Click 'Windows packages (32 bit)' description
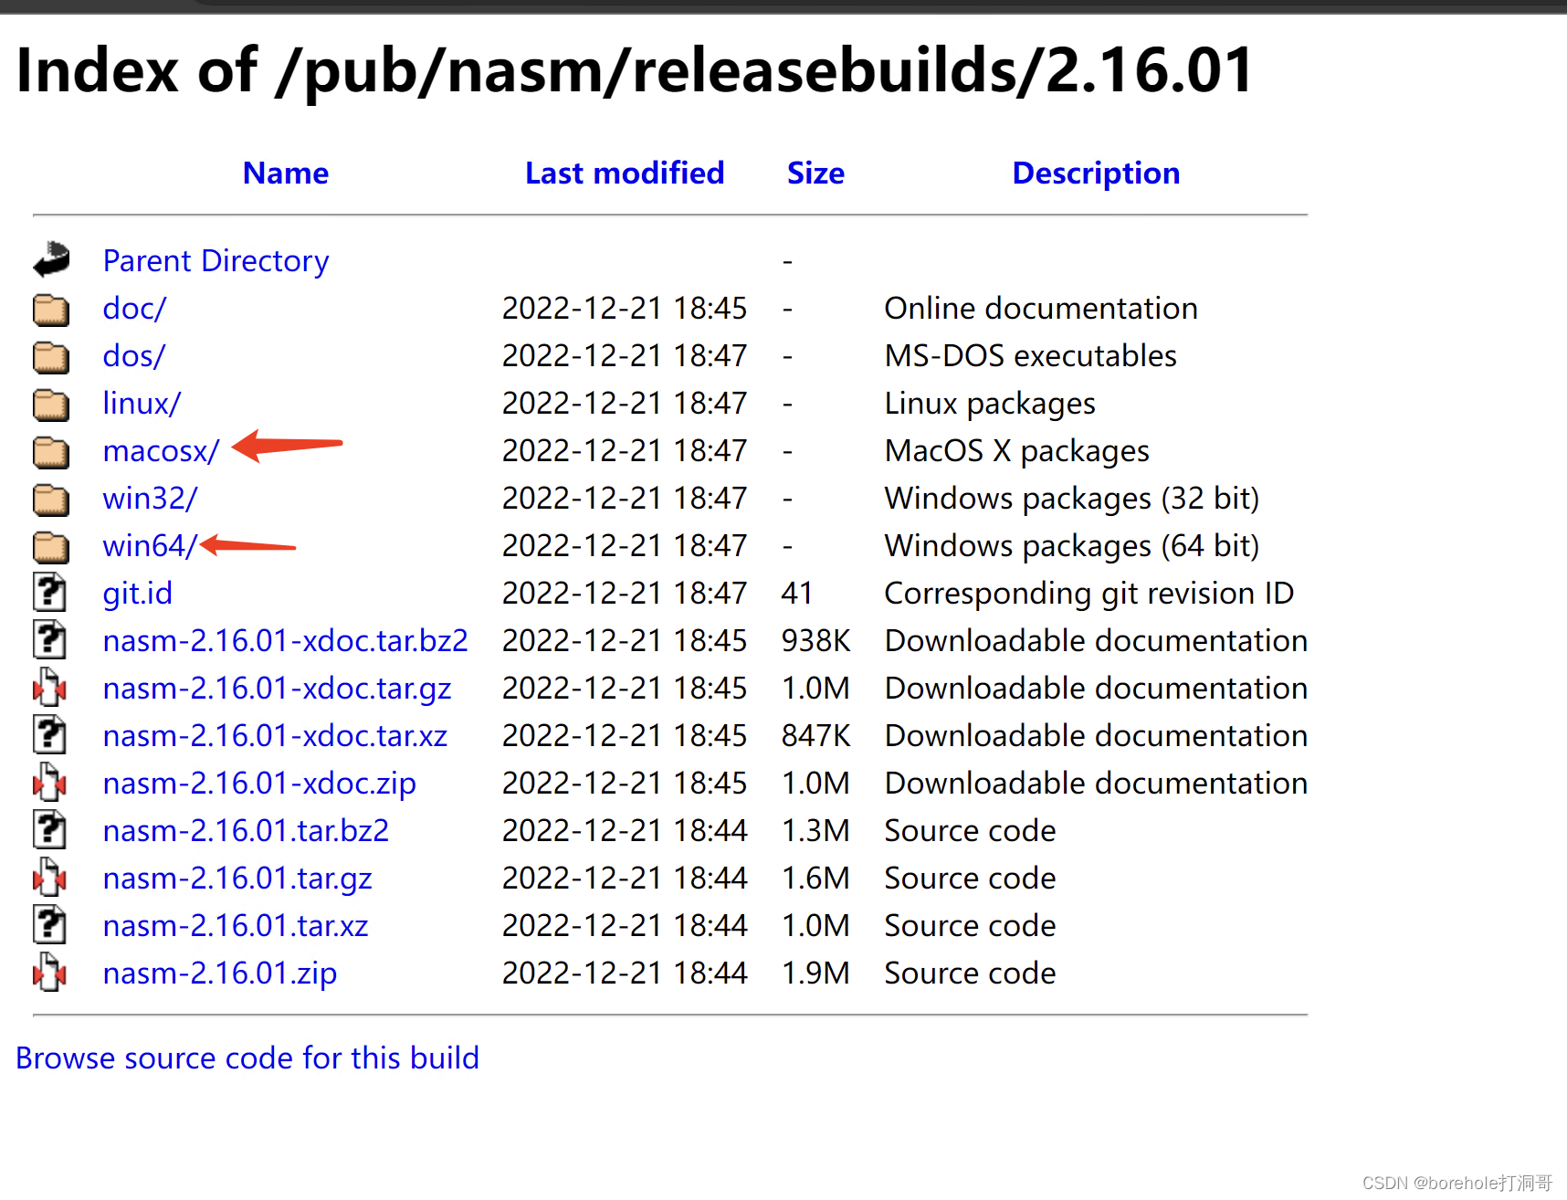1567x1200 pixels. tap(1072, 499)
